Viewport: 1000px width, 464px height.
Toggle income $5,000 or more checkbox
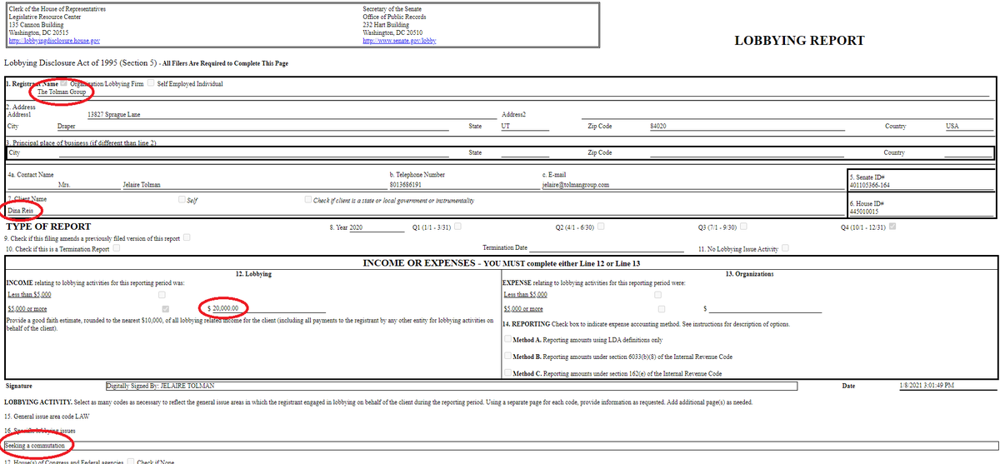coord(167,309)
